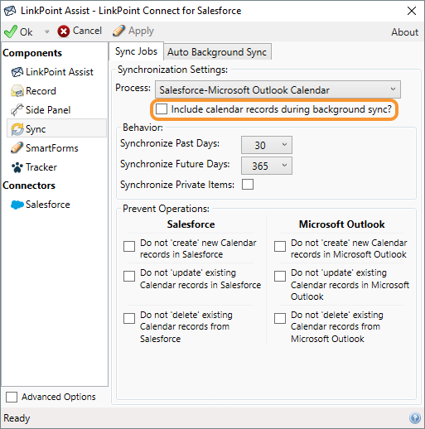425x429 pixels.
Task: Toggle the Advanced Options checkbox
Action: (x=12, y=397)
